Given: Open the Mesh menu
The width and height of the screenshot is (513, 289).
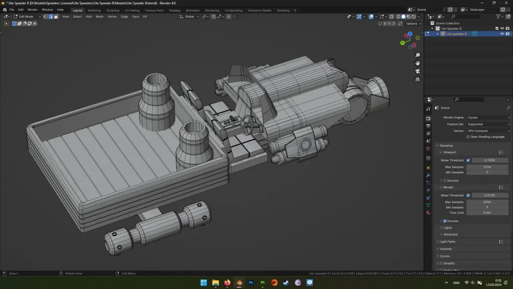Looking at the screenshot, I should (x=100, y=17).
